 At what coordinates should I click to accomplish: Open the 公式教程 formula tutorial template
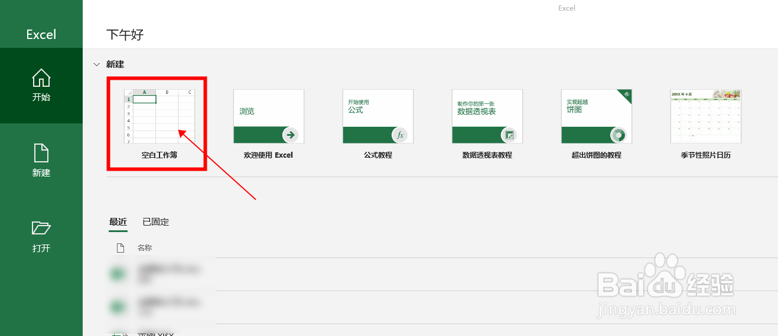(x=377, y=116)
